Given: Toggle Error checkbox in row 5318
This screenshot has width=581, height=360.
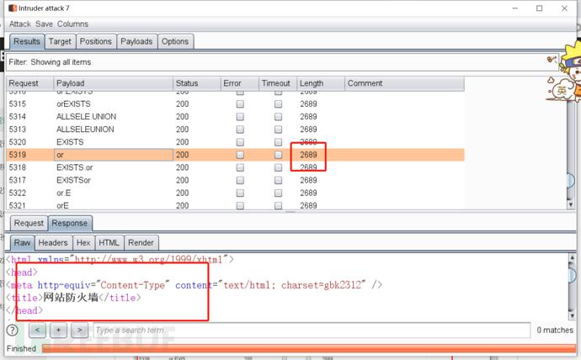Looking at the screenshot, I should point(240,167).
